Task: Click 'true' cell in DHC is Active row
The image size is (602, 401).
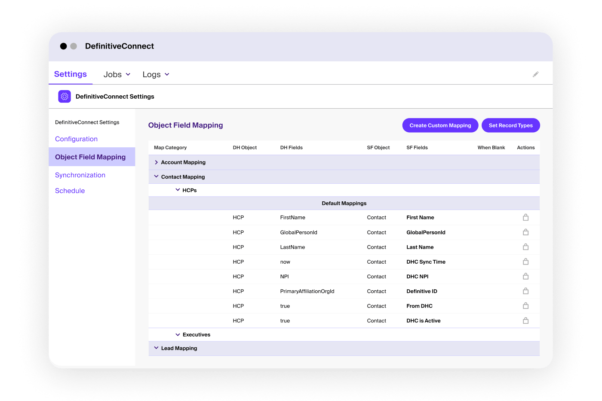Action: click(285, 321)
